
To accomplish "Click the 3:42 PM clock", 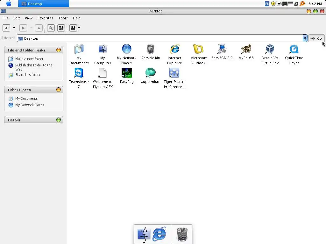I will pyautogui.click(x=315, y=4).
